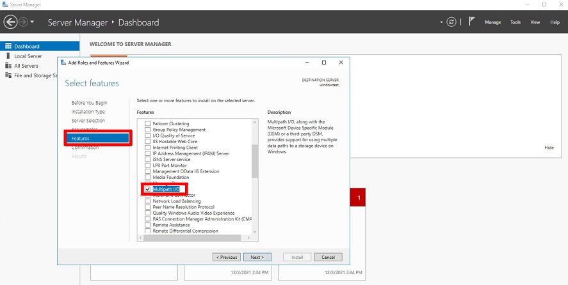Open the Manage menu
568x285 pixels.
[492, 22]
